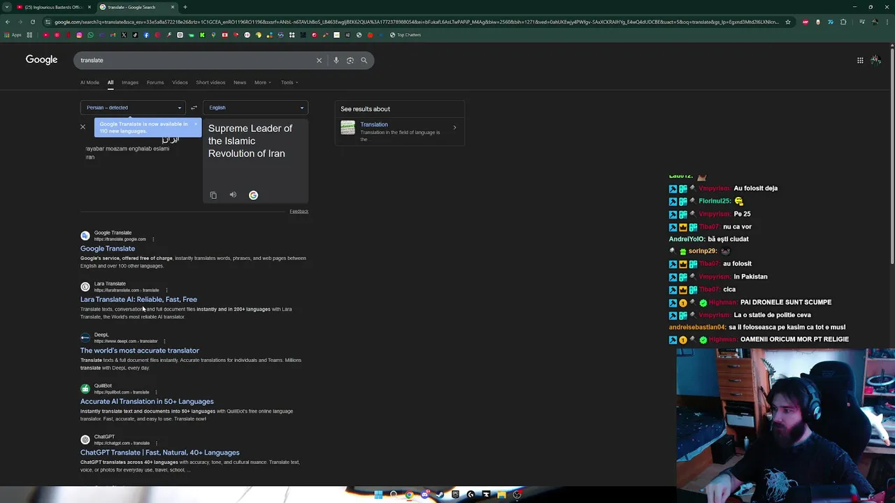Open the AdBlock extension icon
The image size is (895, 503).
[x=805, y=22]
